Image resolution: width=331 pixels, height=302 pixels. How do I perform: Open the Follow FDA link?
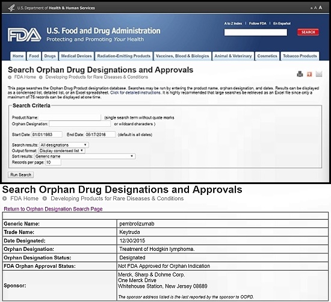click(258, 23)
